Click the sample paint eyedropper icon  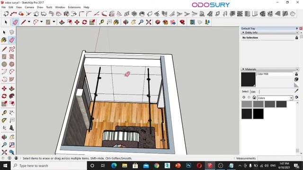click(x=296, y=91)
